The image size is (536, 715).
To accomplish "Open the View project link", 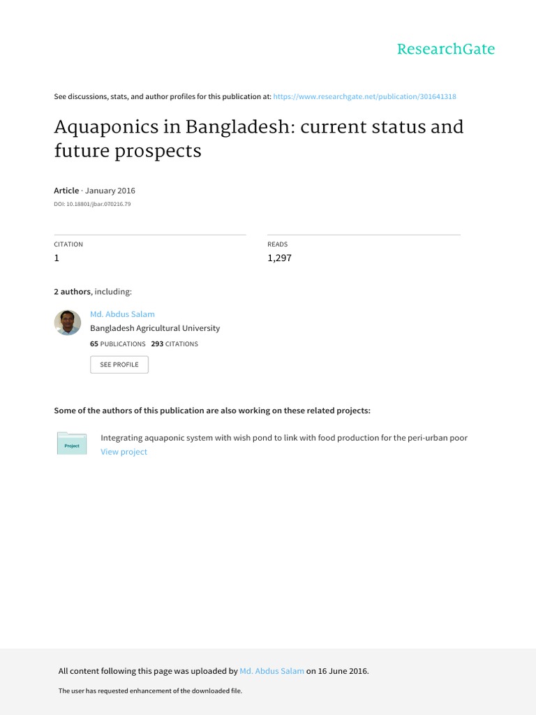I will [124, 452].
